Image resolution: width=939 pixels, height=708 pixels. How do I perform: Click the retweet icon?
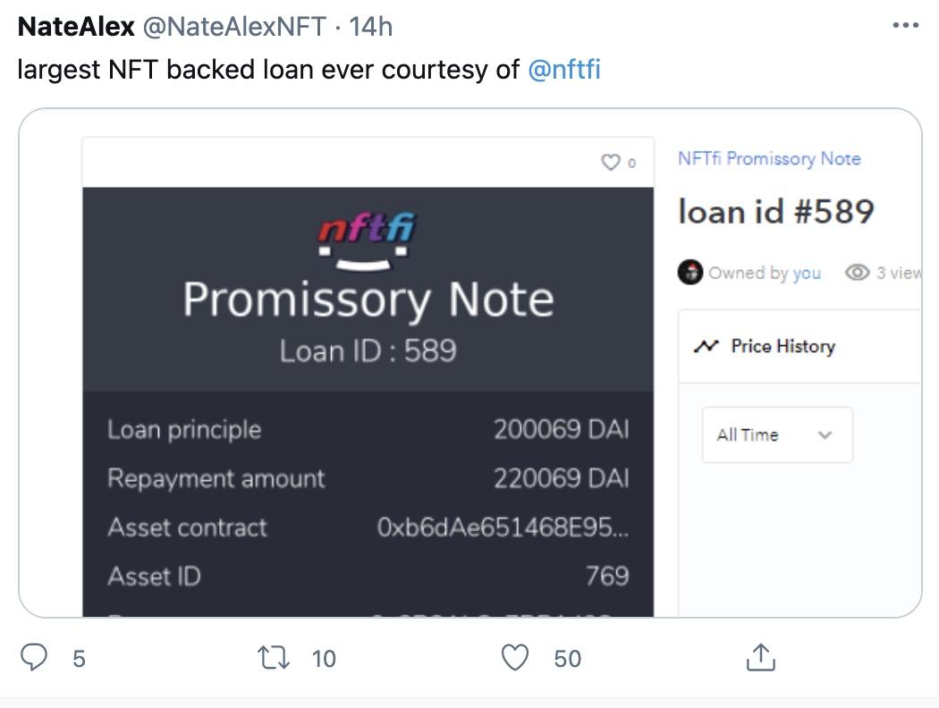274,658
